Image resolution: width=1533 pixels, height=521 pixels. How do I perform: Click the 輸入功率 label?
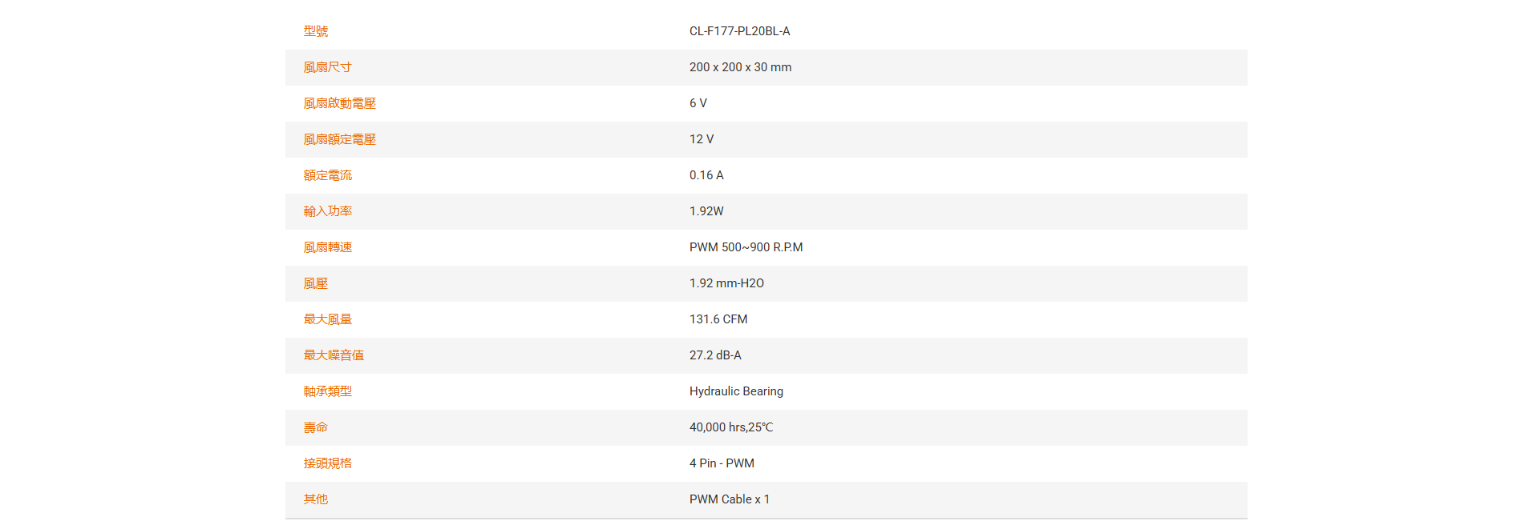tap(327, 211)
